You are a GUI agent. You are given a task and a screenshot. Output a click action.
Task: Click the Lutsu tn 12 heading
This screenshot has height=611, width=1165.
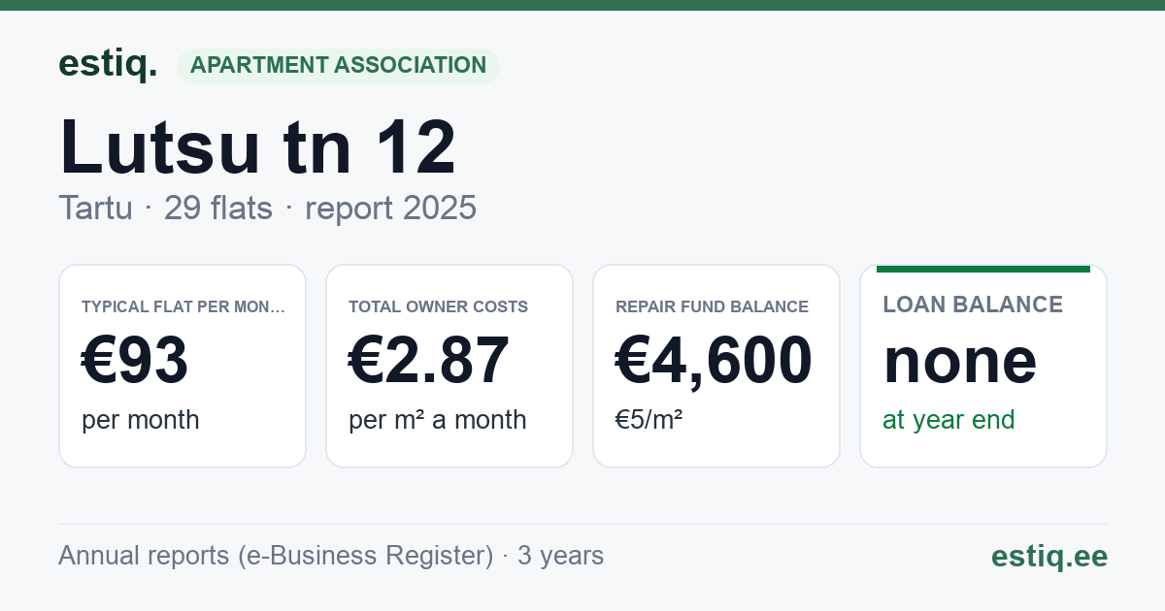click(257, 147)
